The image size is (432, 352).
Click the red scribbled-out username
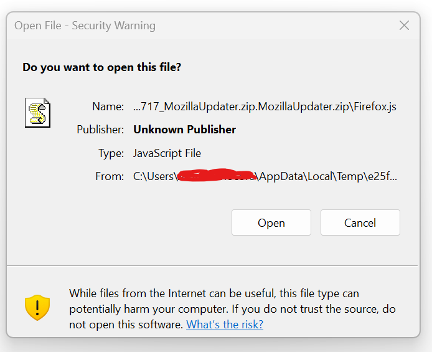(216, 176)
